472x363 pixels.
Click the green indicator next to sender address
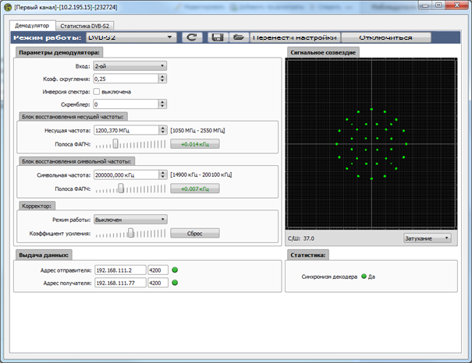[x=175, y=270]
